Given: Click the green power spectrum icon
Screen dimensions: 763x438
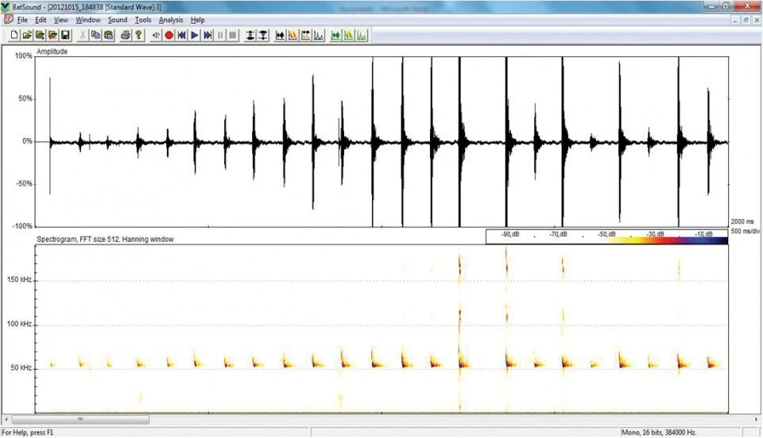Looking at the screenshot, I should pos(362,35).
